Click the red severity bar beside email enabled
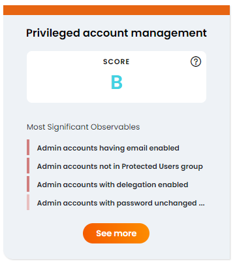This screenshot has width=235, height=269. (28, 147)
